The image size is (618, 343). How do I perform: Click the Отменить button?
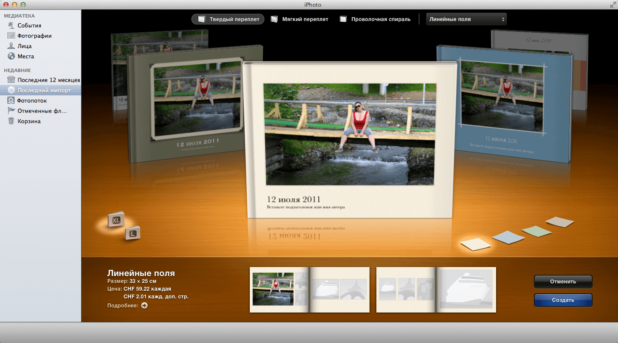[563, 282]
